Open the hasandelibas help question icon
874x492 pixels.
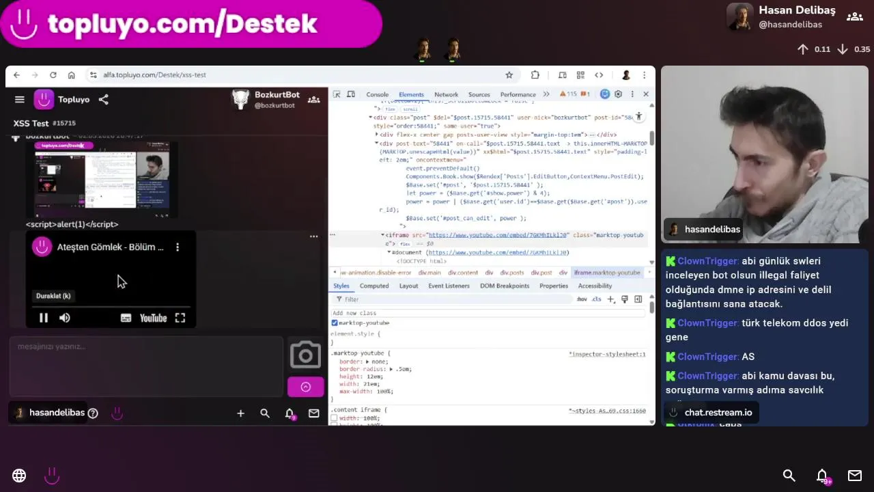tap(93, 413)
